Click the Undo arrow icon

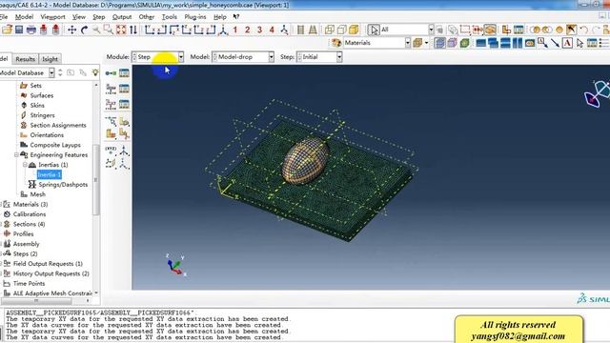click(583, 30)
